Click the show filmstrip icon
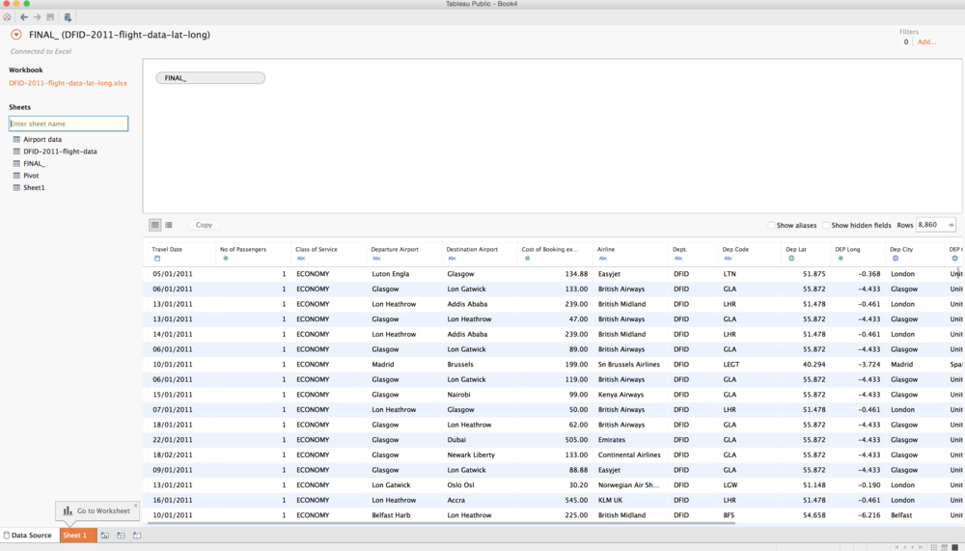This screenshot has width=965, height=551. (944, 547)
